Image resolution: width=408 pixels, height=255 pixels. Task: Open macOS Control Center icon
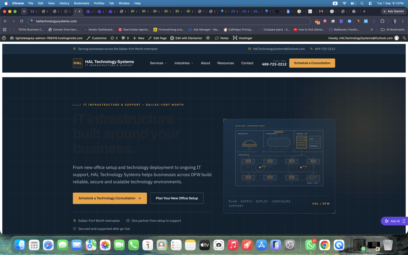370,3
